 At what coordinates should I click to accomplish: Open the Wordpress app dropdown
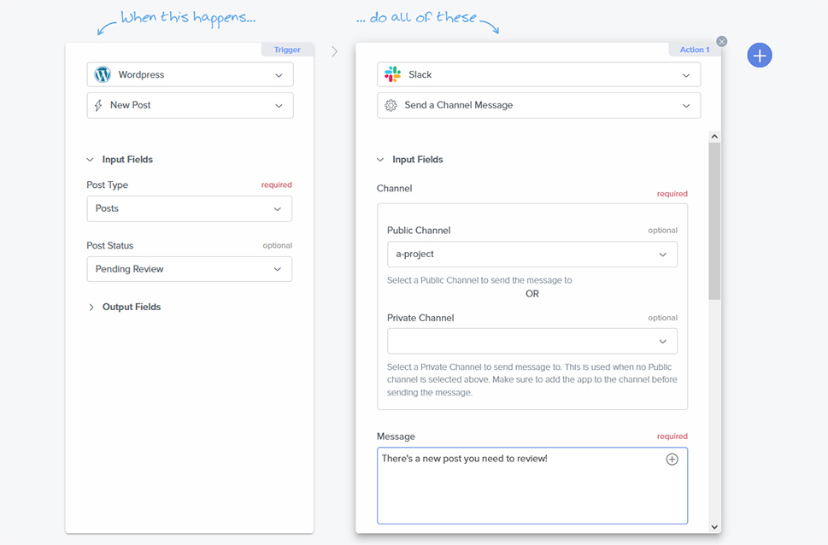point(190,74)
